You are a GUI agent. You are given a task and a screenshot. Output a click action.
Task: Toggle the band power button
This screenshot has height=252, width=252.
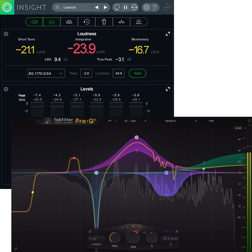pos(90,231)
